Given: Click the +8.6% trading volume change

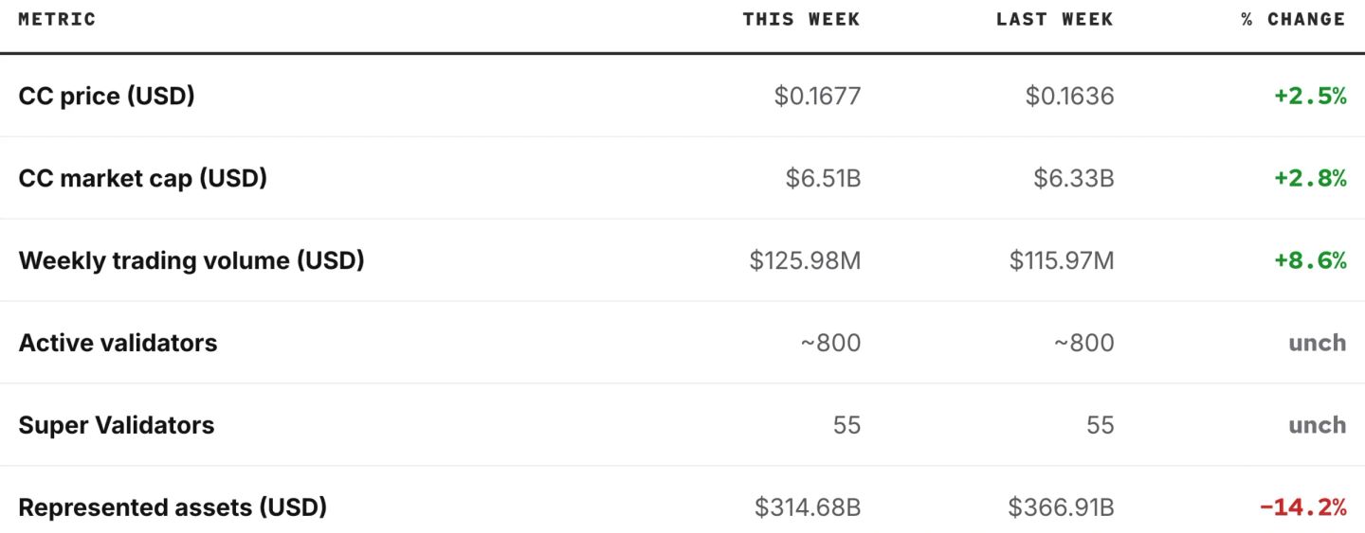Looking at the screenshot, I should click(1309, 260).
